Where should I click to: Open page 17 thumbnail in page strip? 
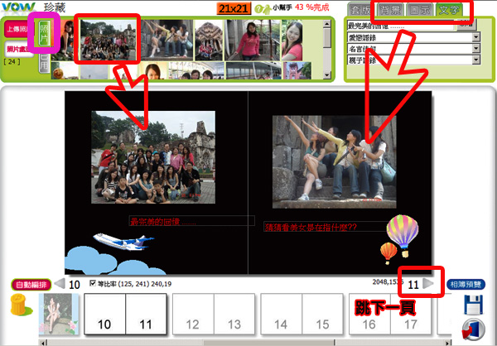pos(411,314)
